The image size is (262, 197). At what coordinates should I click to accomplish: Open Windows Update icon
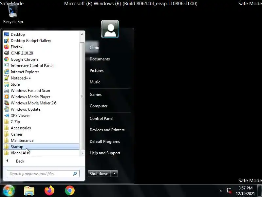point(7,109)
